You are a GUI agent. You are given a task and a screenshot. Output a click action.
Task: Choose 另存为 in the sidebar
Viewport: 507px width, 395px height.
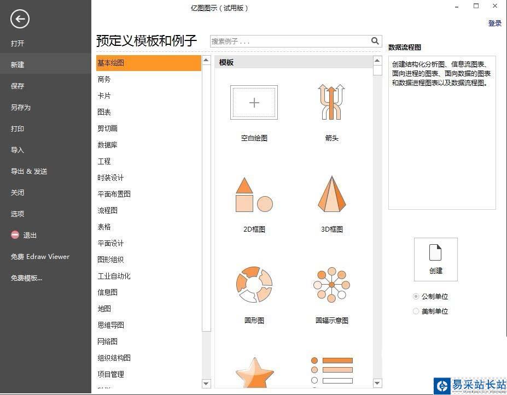[21, 107]
